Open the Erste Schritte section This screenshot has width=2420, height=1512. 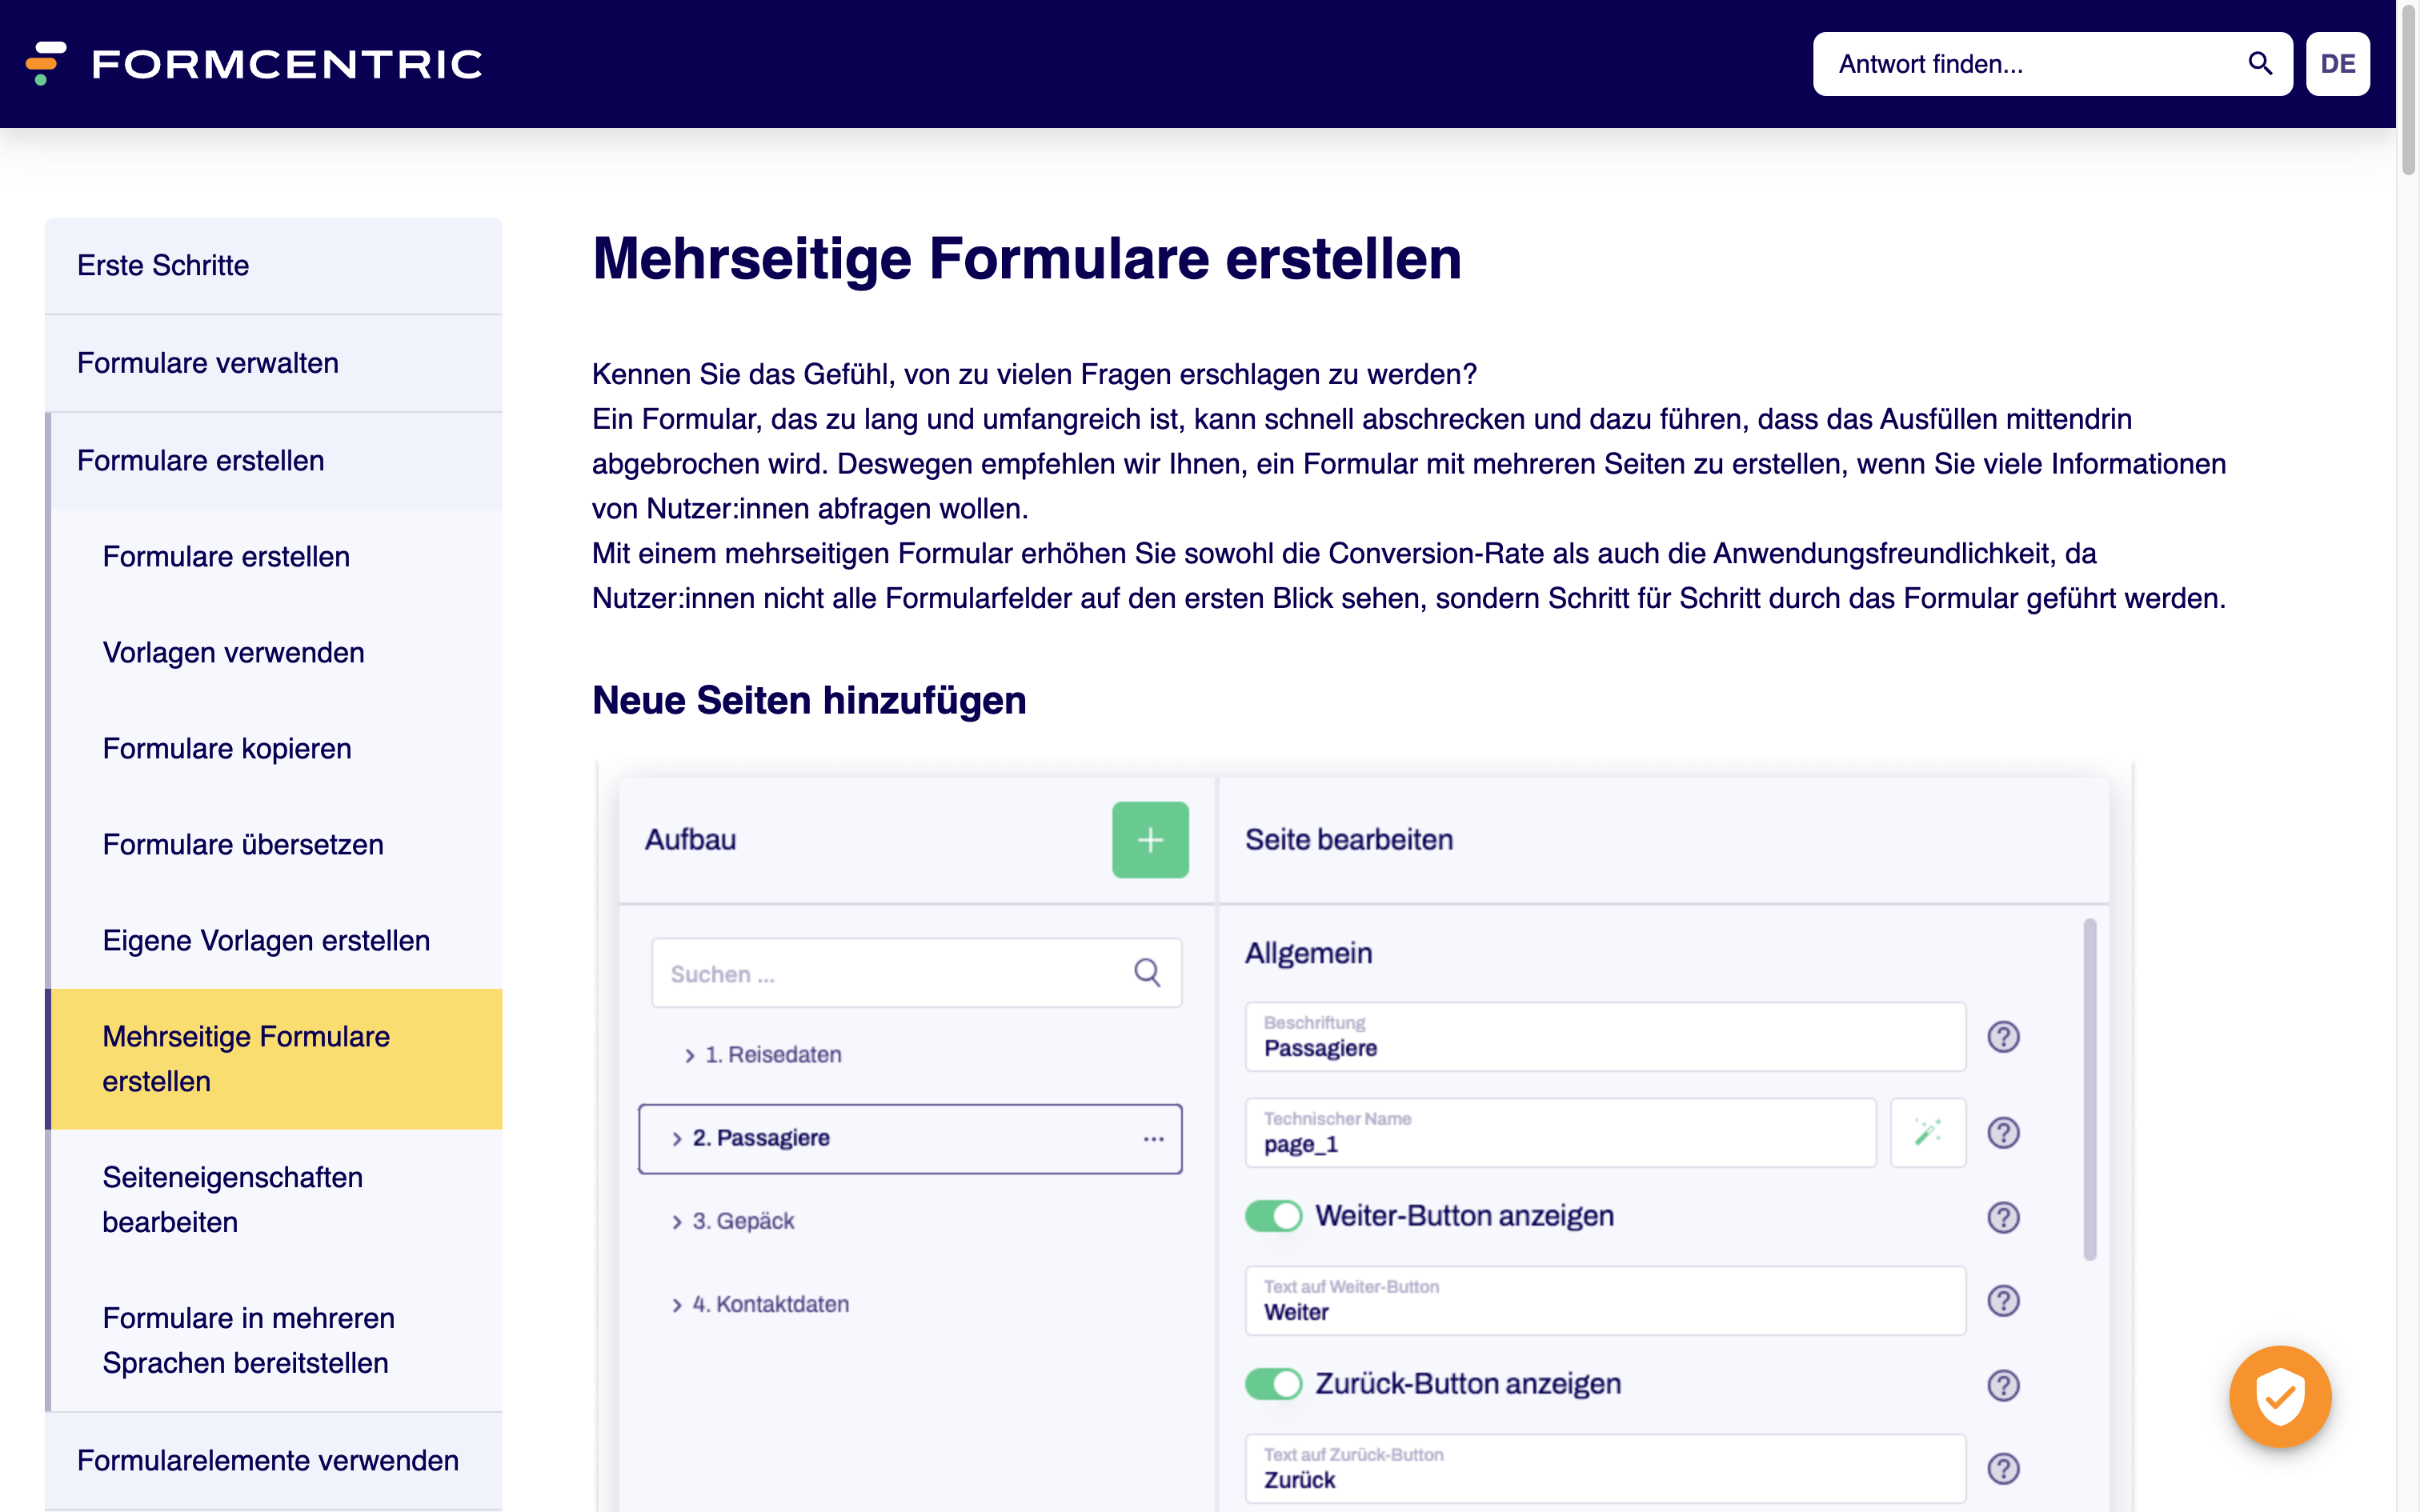163,265
